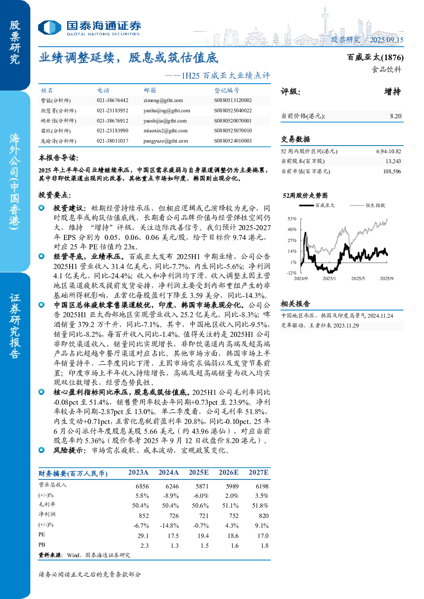Click analyst name 訾猛(分析师)
The image size is (424, 599).
[x=56, y=100]
